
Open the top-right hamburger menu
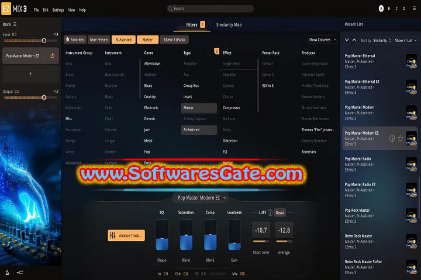tap(413, 9)
